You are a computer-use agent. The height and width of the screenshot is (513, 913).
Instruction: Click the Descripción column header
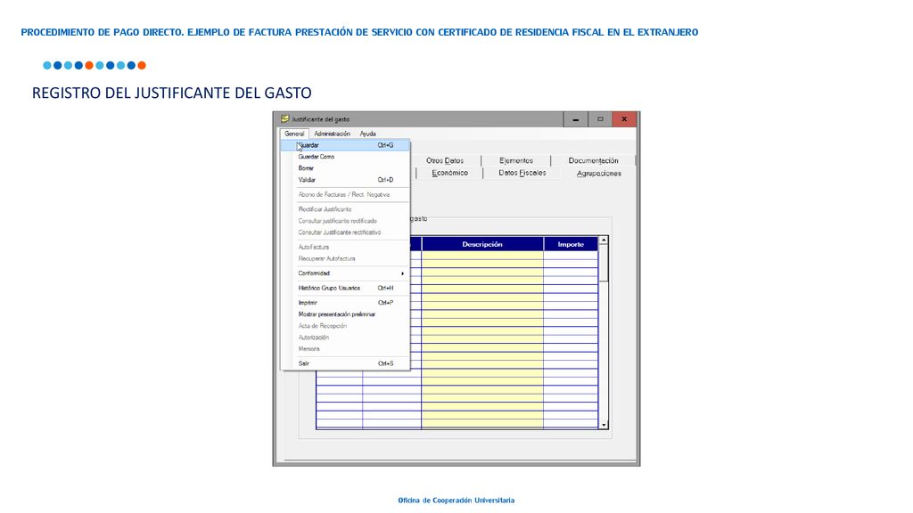(x=482, y=244)
